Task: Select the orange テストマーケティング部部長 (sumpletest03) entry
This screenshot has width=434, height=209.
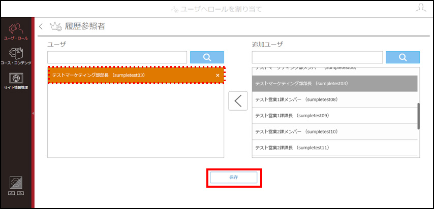Action: pyautogui.click(x=136, y=75)
